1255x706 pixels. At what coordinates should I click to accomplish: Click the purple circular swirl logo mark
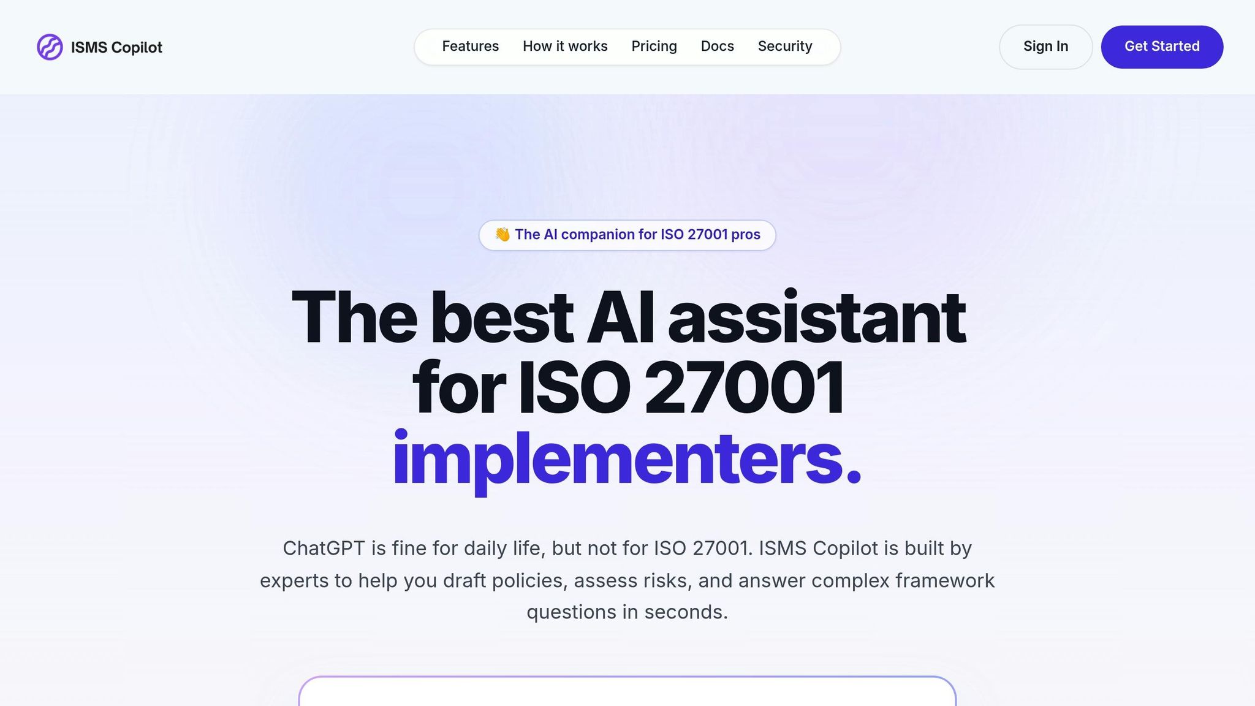[x=50, y=47]
